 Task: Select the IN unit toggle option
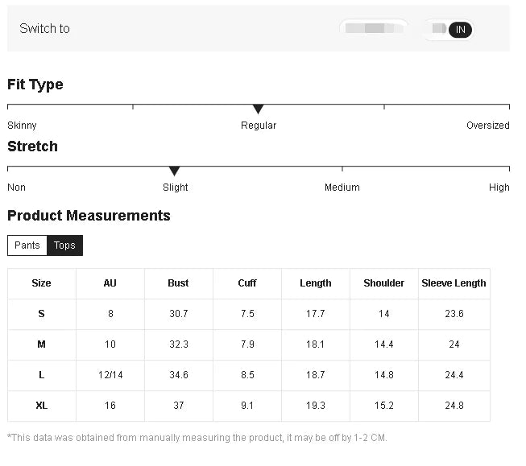(461, 30)
